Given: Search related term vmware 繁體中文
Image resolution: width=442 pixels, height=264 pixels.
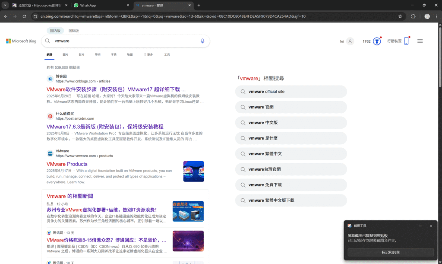Looking at the screenshot, I should (291, 154).
